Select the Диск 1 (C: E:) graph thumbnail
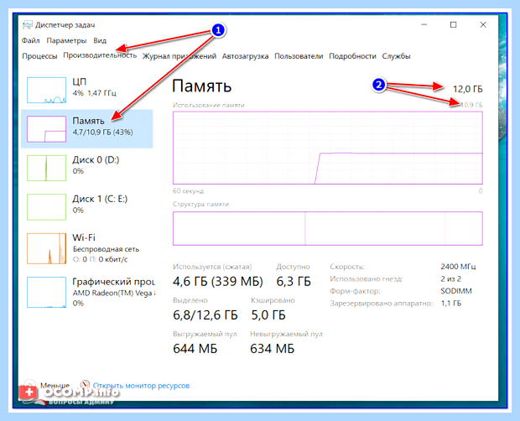Viewport: 520px width, 421px height. (x=46, y=207)
